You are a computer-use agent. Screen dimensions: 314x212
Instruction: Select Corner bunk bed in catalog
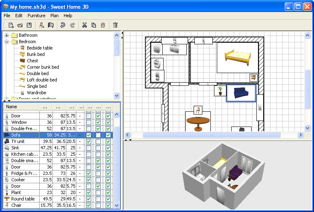pyautogui.click(x=43, y=67)
